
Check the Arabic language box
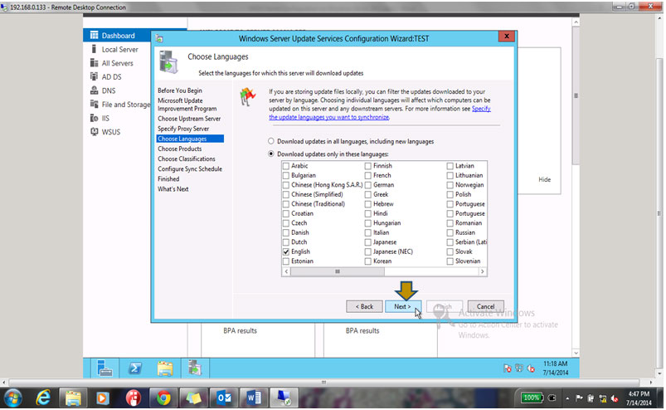286,166
